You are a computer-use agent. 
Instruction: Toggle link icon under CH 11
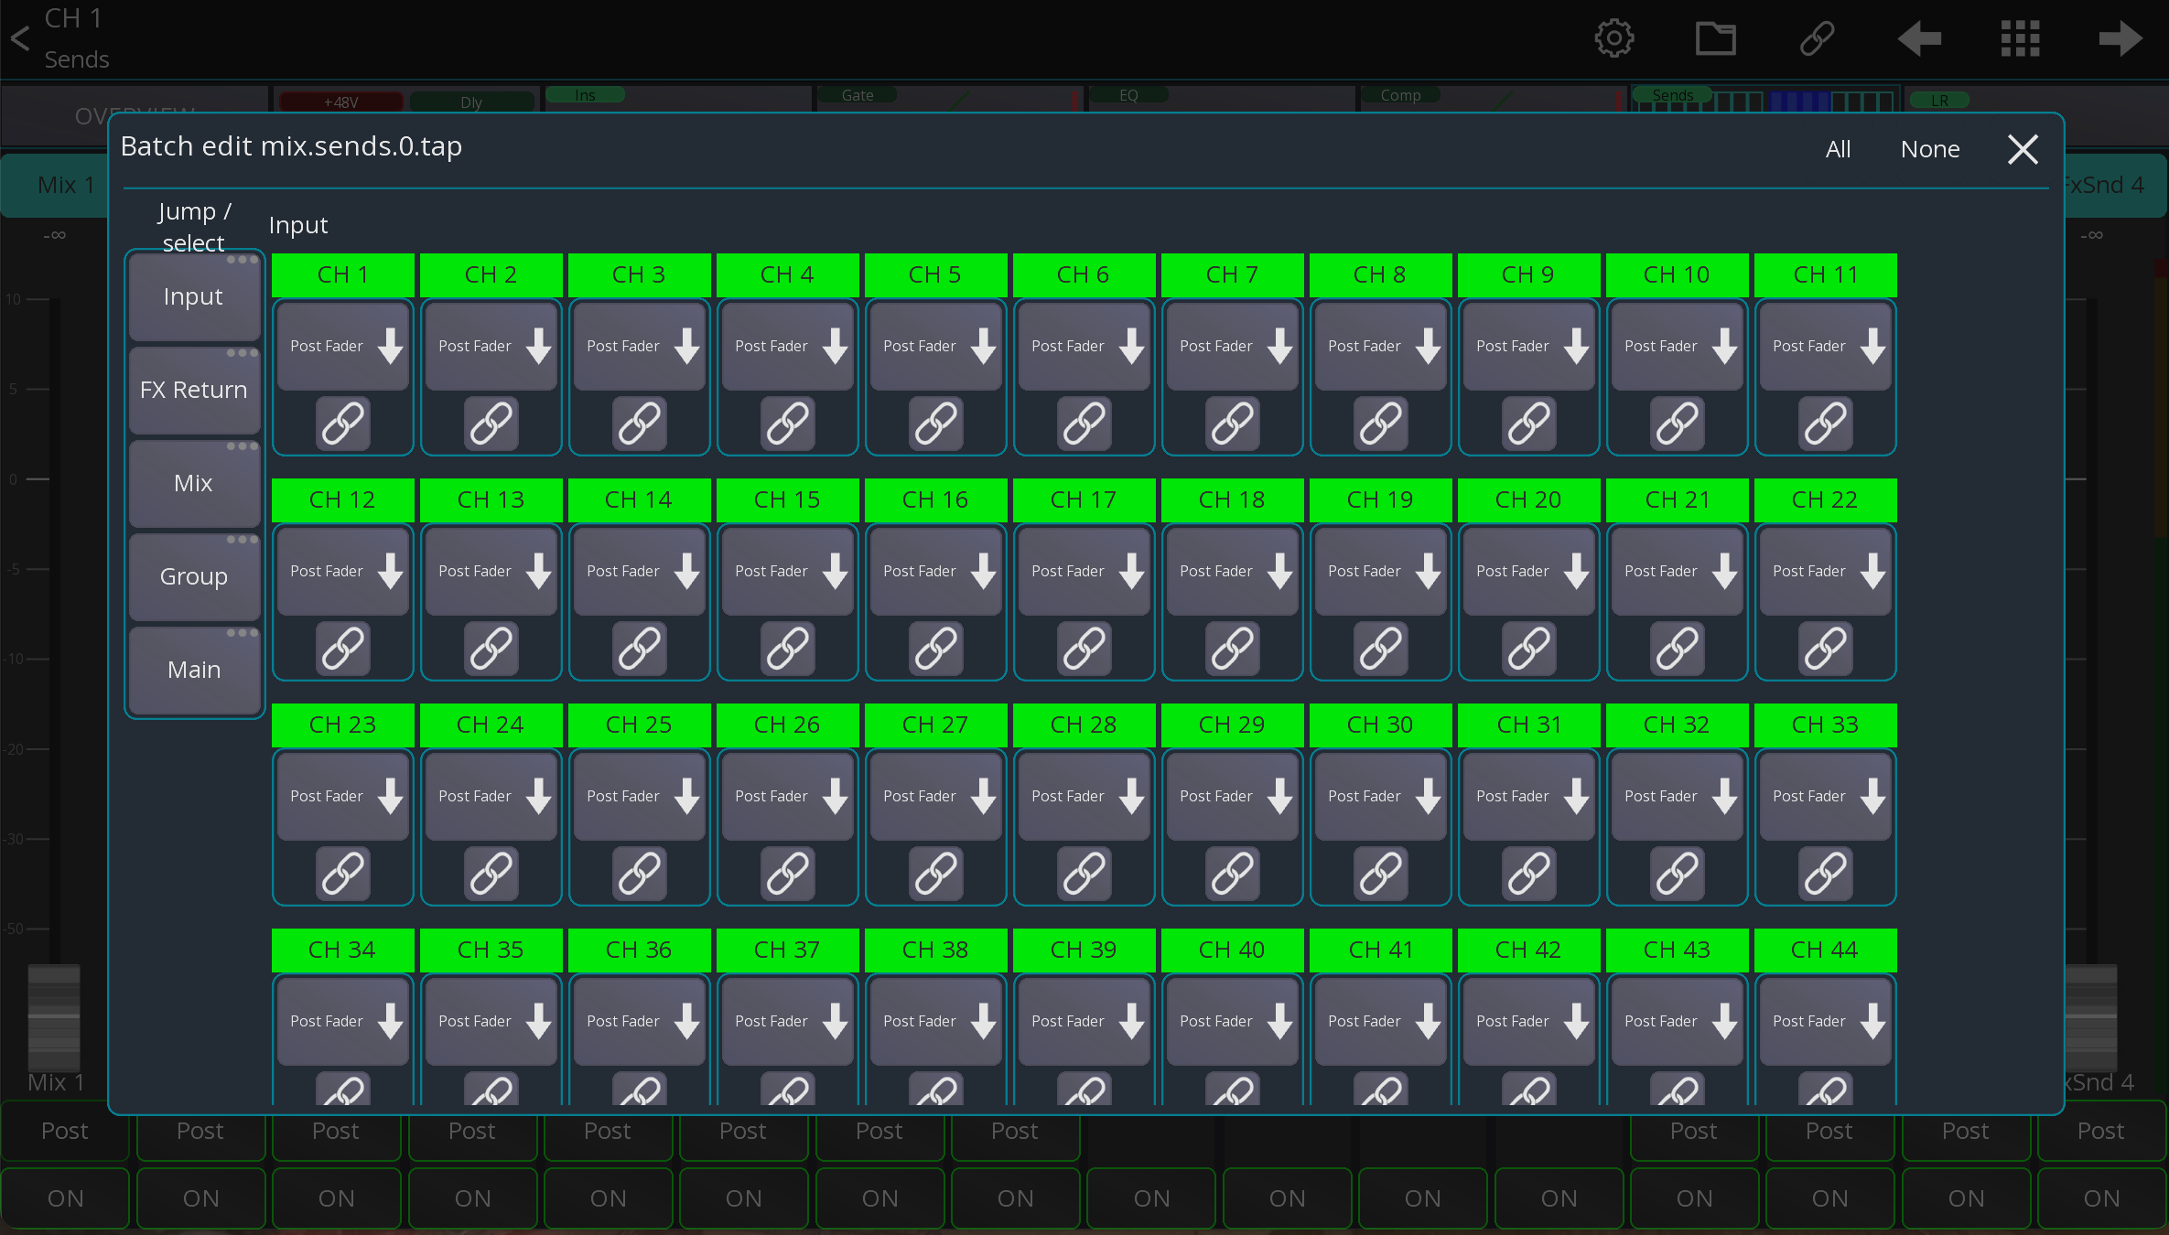point(1826,424)
